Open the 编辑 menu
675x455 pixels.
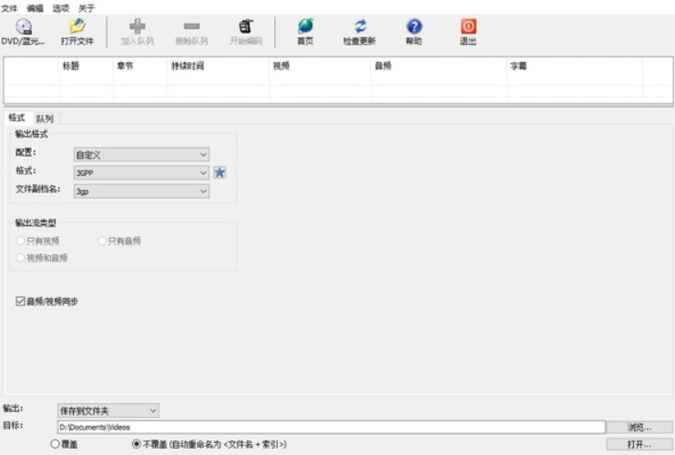pyautogui.click(x=35, y=8)
